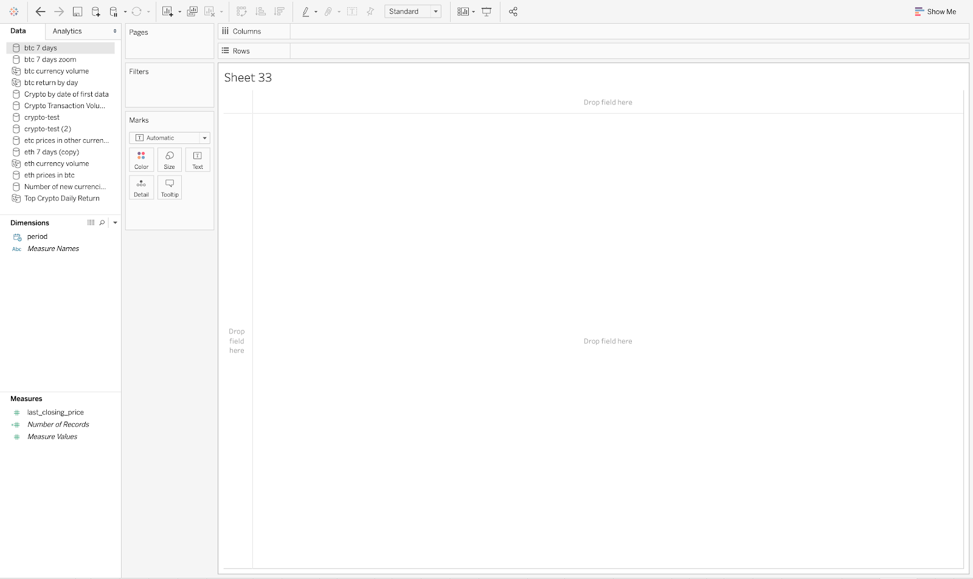This screenshot has width=973, height=579.
Task: Expand the Dimensions pane dropdown arrow
Action: coord(115,223)
